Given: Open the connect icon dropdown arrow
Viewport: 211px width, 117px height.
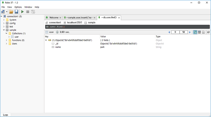Looking at the screenshot, I should click(7, 12).
